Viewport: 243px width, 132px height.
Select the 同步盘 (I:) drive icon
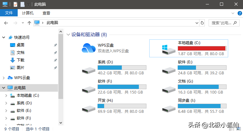click(x=169, y=109)
